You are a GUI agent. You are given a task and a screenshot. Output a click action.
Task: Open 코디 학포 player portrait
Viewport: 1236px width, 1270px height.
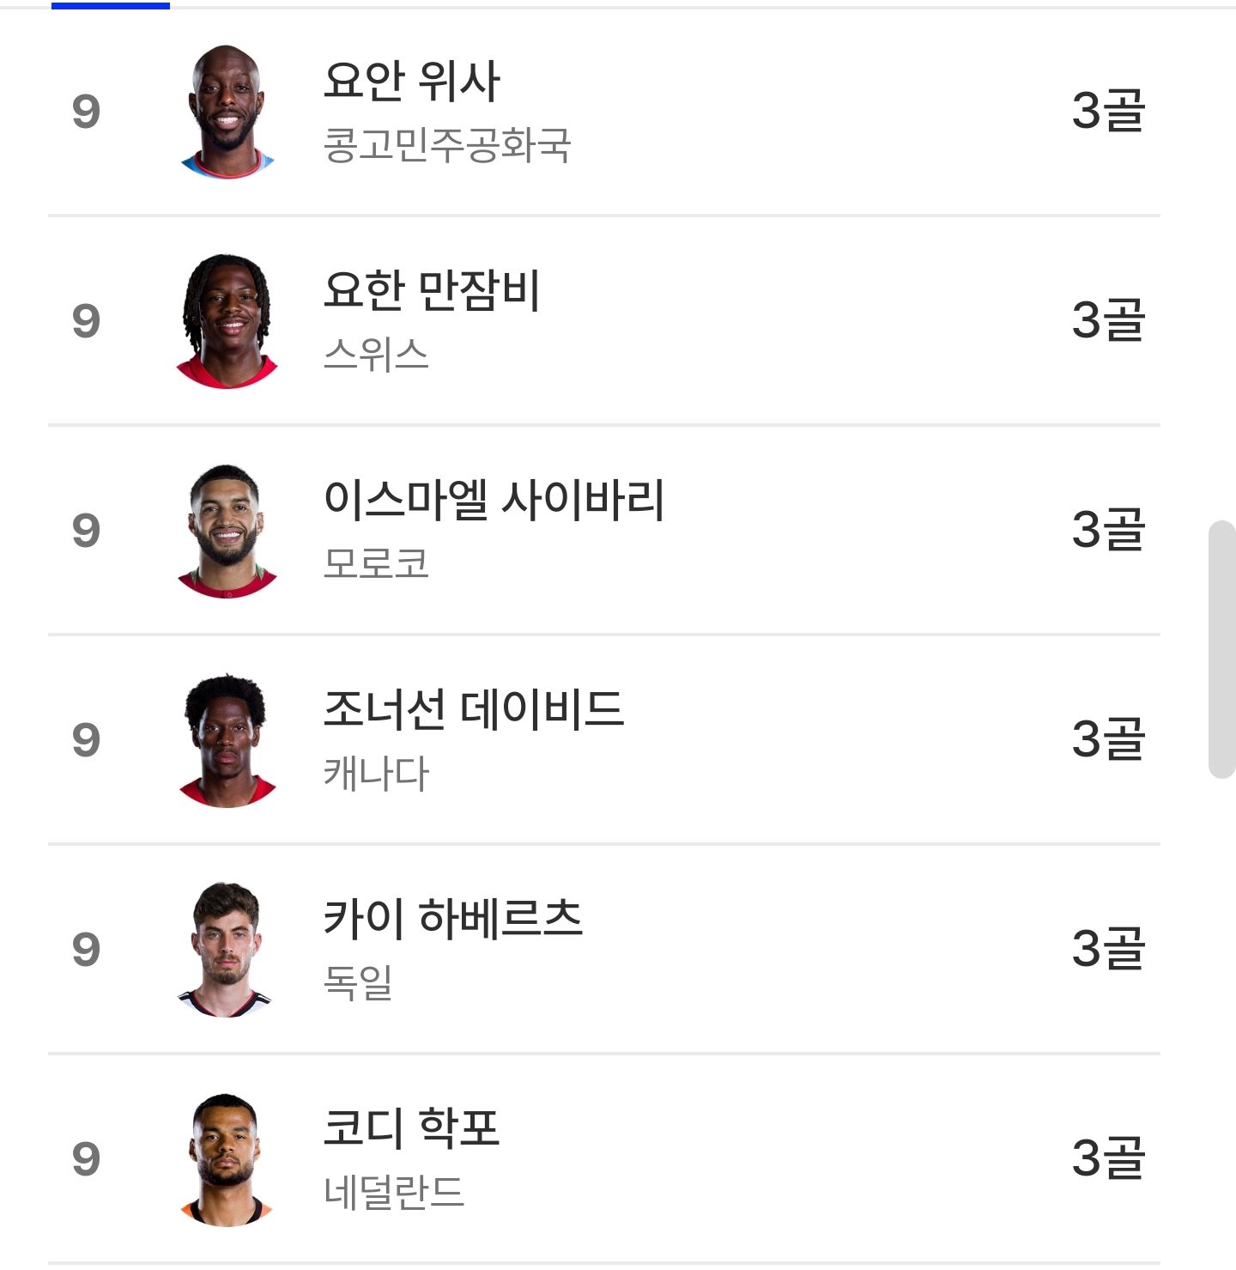226,1159
